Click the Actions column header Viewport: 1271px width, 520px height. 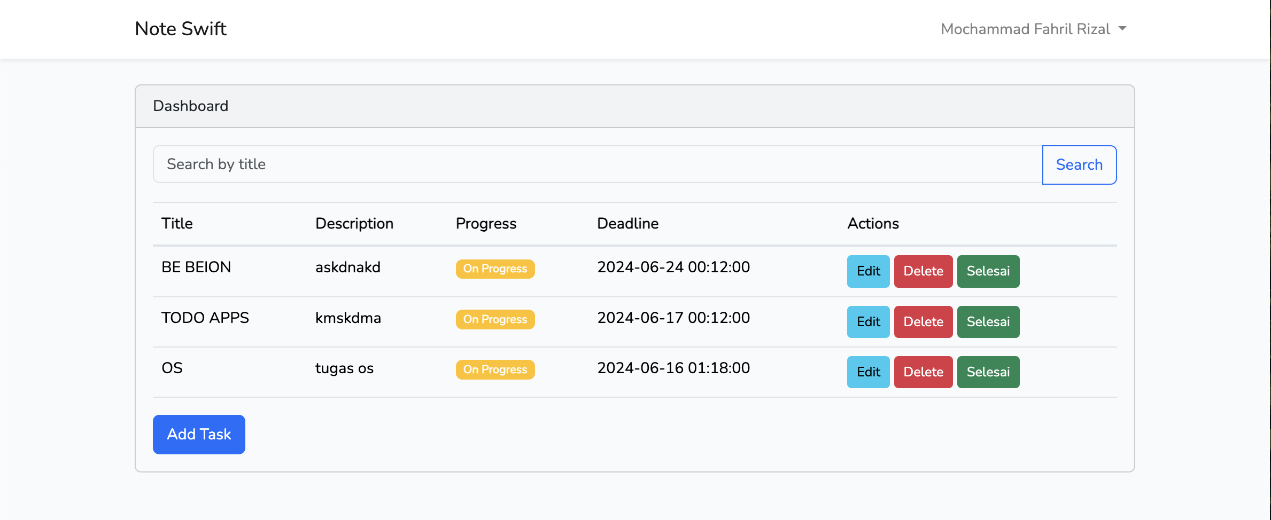(x=873, y=223)
